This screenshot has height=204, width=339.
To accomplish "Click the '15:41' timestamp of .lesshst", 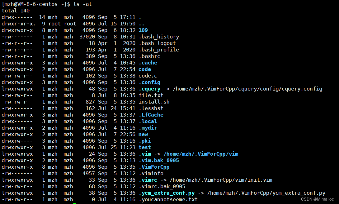I will point(128,108).
